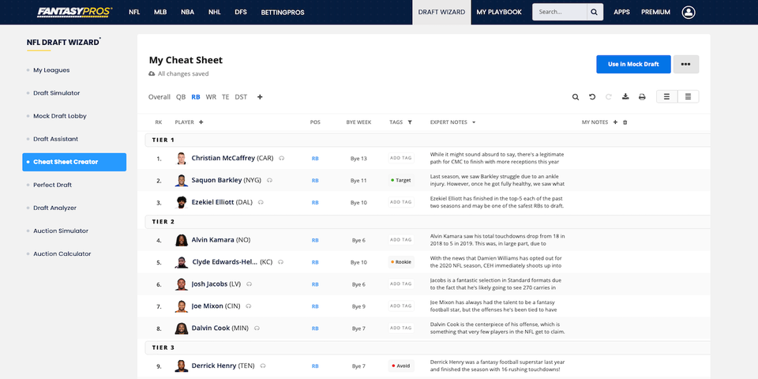The height and width of the screenshot is (379, 758).
Task: Click news icon beside Ezekiel Elliott
Action: (261, 203)
